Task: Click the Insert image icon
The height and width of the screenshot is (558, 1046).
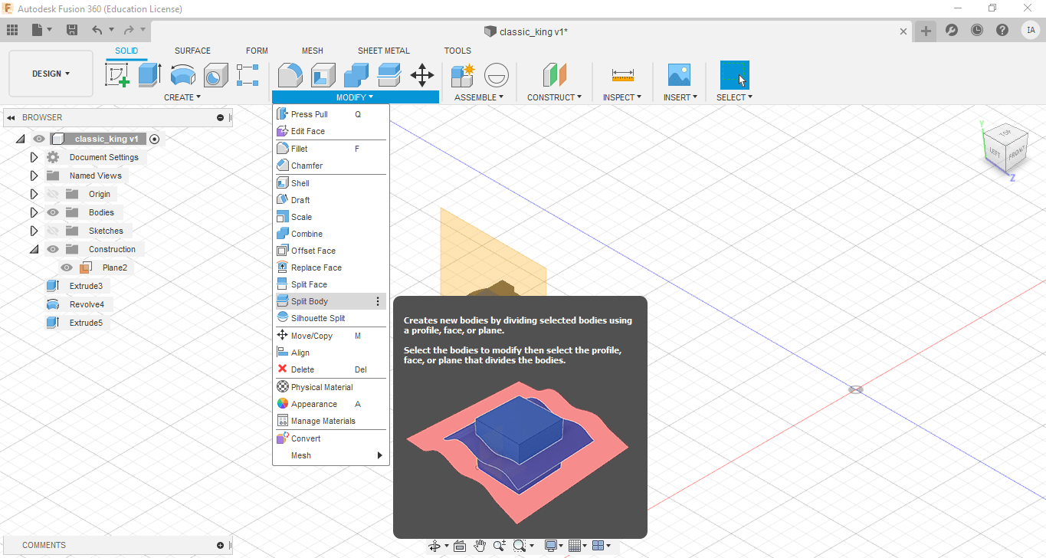Action: pyautogui.click(x=679, y=74)
